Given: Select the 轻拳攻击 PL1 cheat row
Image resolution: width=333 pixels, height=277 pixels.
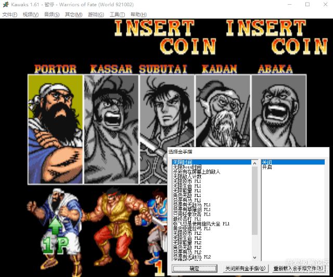Looking at the screenshot, I should [212, 214].
